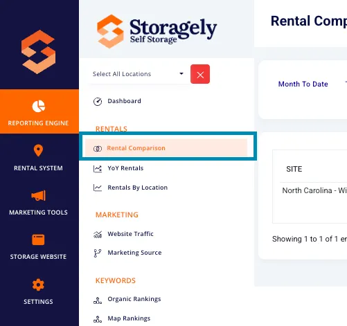Open Reporting Engine pie chart icon

coord(38,107)
